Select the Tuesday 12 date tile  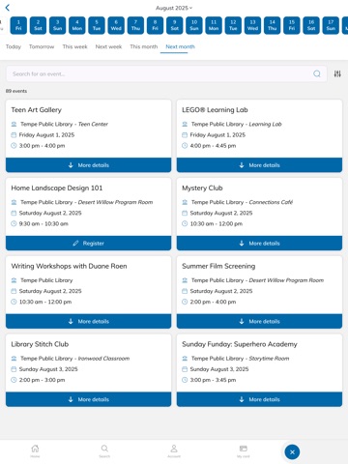[x=233, y=25]
